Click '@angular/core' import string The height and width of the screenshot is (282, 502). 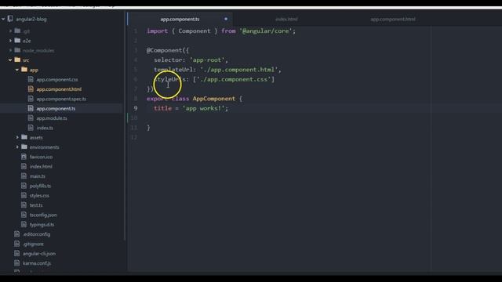point(266,31)
